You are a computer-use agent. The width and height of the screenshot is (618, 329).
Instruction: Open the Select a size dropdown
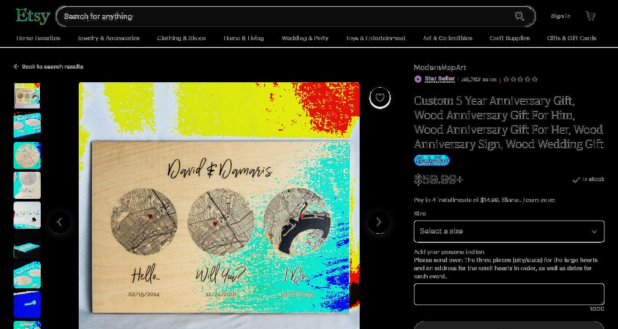click(509, 231)
